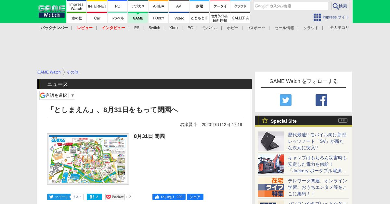
Task: Open the Car Watch tab
Action: (97, 17)
